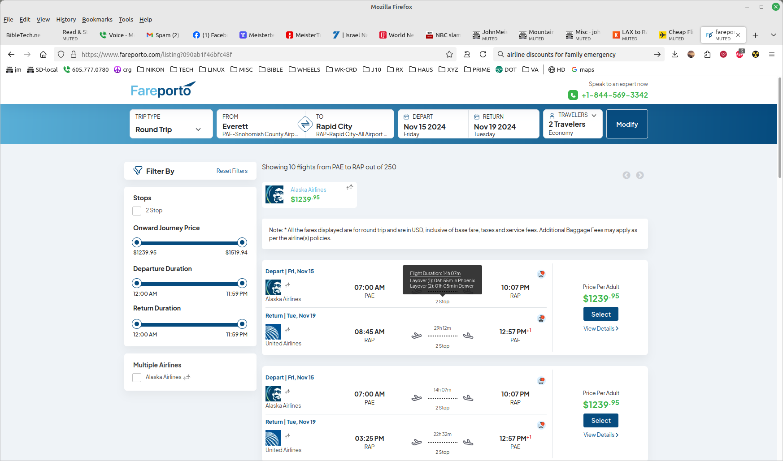Open the list all tabs dropdown
The image size is (783, 461).
(x=773, y=35)
